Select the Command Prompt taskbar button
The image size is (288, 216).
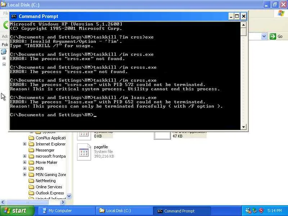pyautogui.click(x=182, y=211)
